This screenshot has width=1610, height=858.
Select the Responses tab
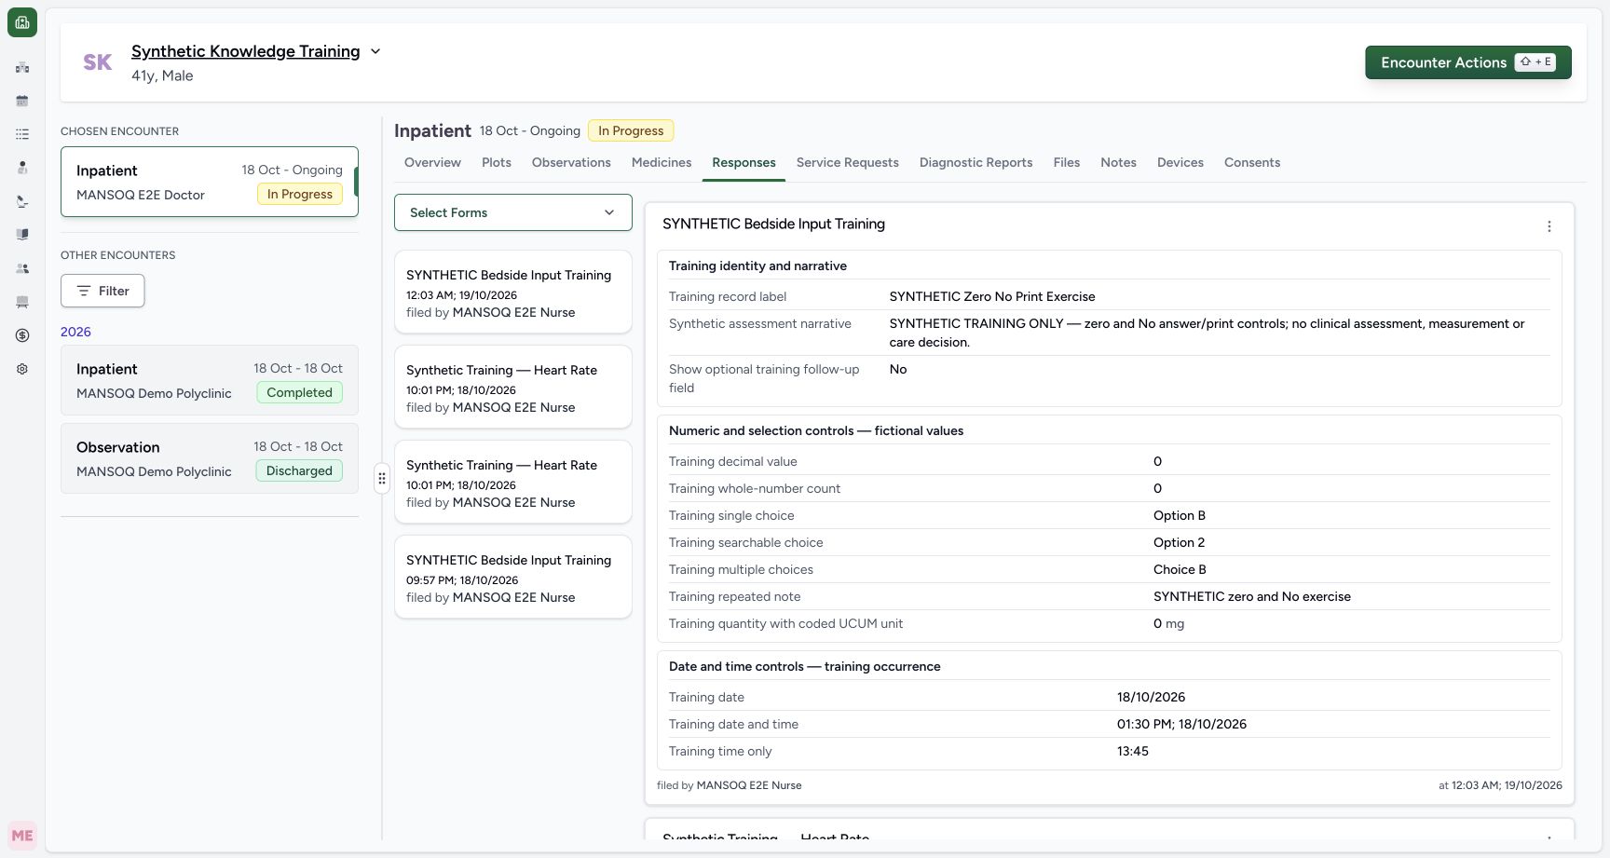click(x=744, y=162)
